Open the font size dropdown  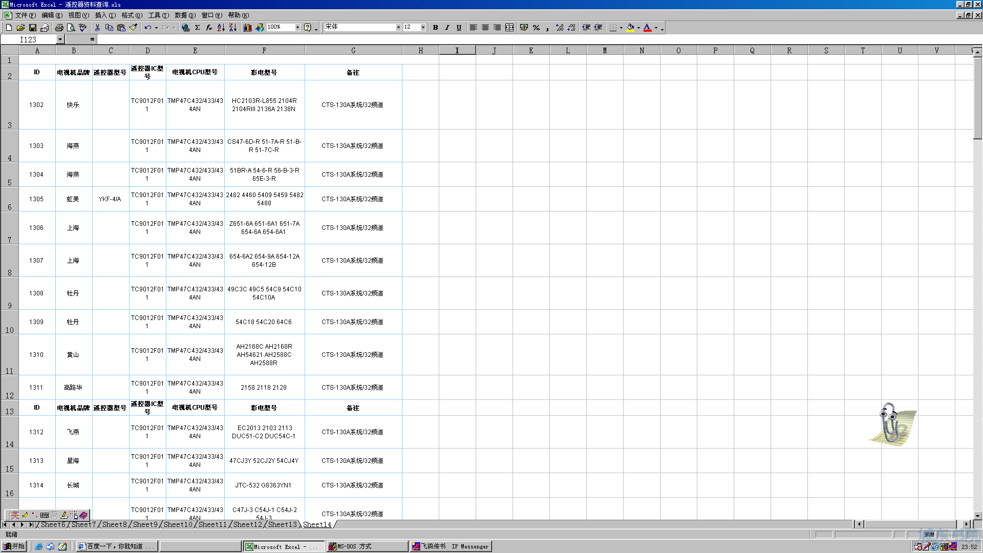point(423,28)
